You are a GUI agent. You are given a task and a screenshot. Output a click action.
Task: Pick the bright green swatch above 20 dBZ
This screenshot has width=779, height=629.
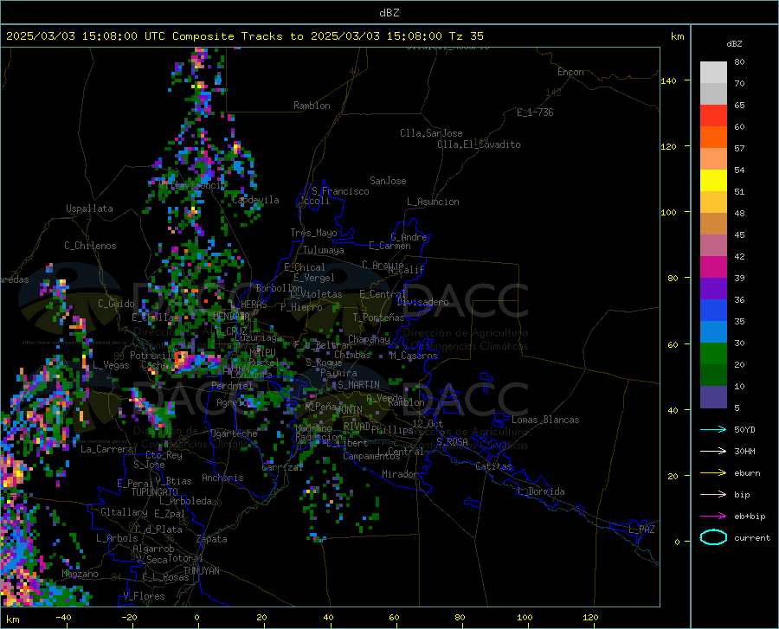coord(713,354)
